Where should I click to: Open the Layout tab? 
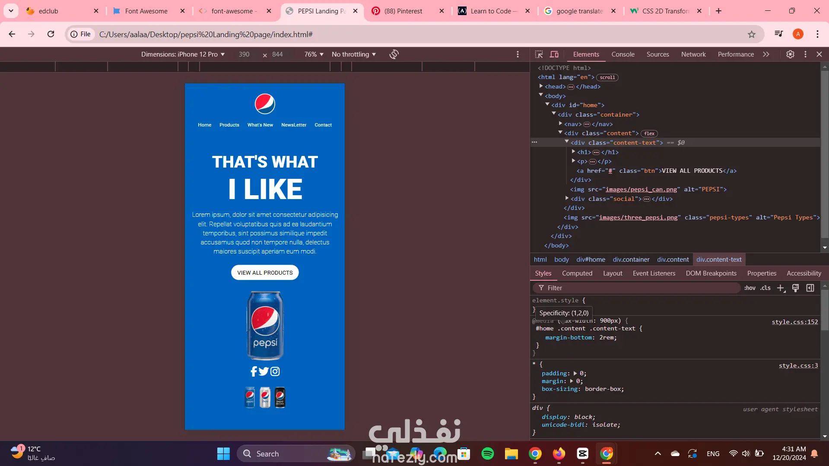click(x=613, y=273)
